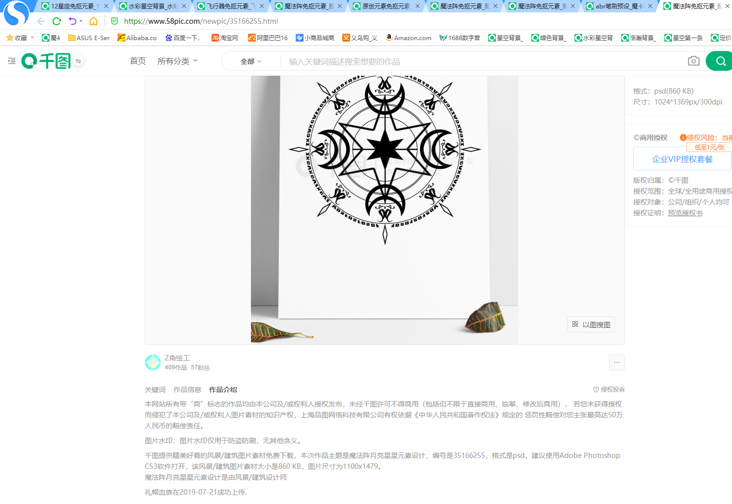
Task: Open the hamburger menu beside 千图 logo
Action: click(12, 61)
